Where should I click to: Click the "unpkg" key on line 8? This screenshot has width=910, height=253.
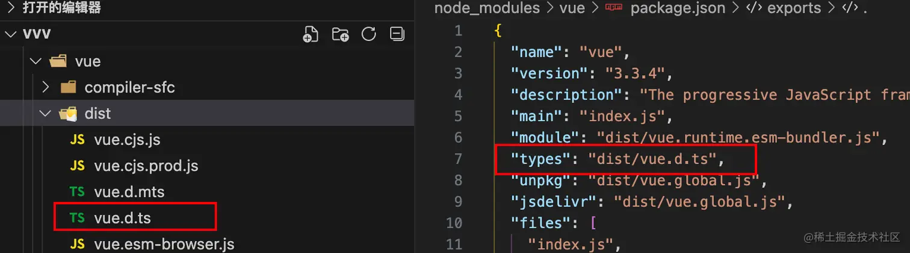pyautogui.click(x=540, y=180)
